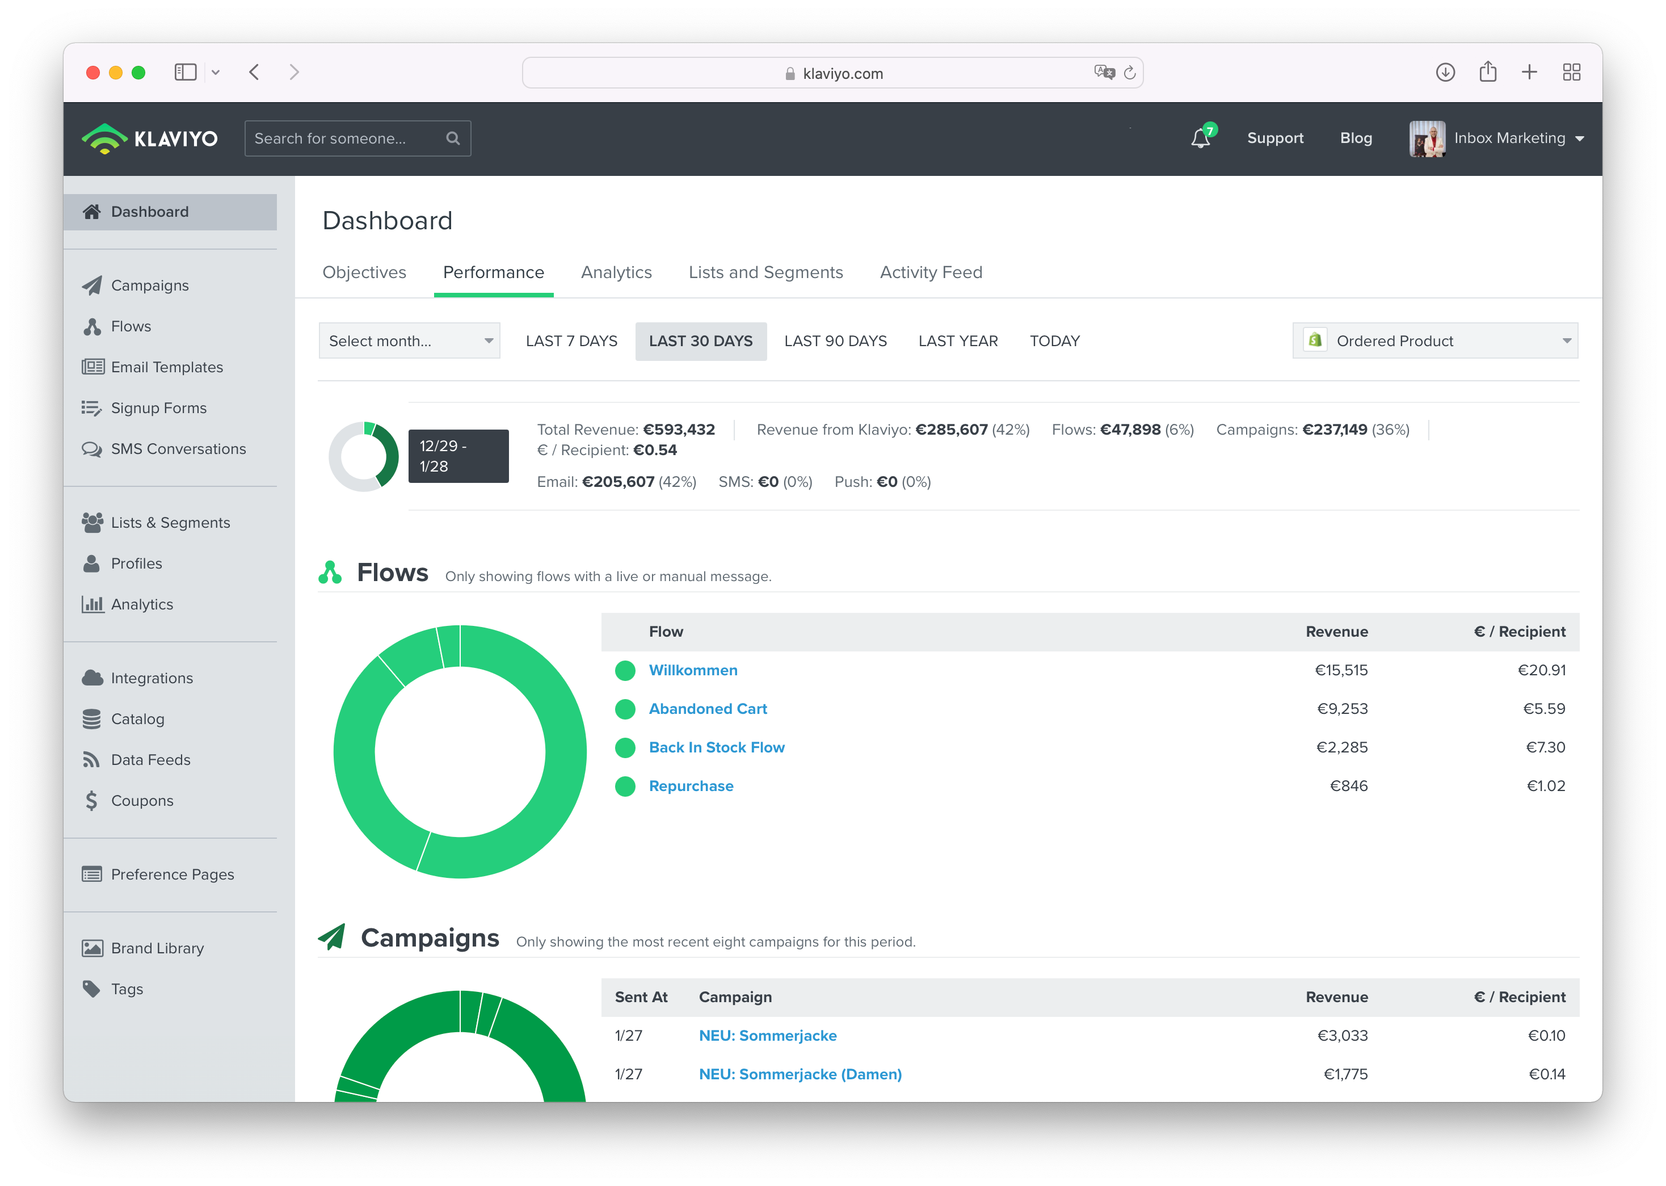Image resolution: width=1666 pixels, height=1186 pixels.
Task: Select the LAST 7 DAYS range
Action: [571, 341]
